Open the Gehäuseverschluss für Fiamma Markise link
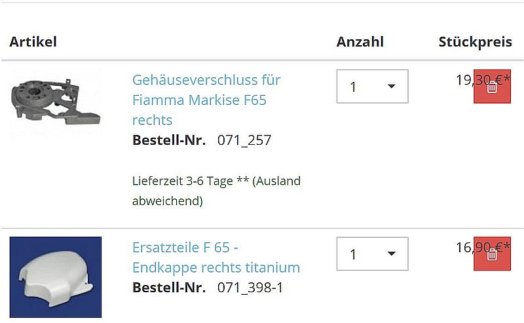 (206, 100)
